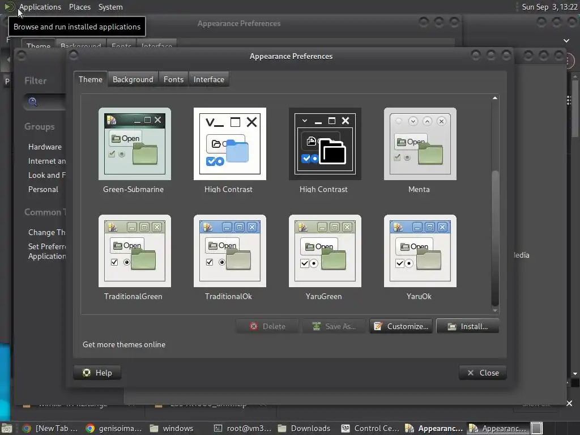This screenshot has width=580, height=435.
Task: Open the Background tab
Action: click(133, 79)
